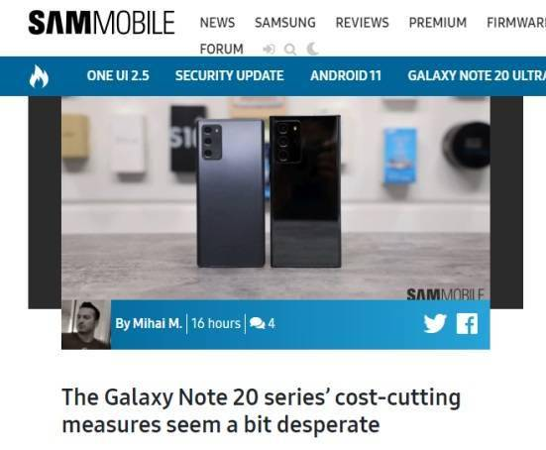Open the Firmware menu item

tap(516, 23)
